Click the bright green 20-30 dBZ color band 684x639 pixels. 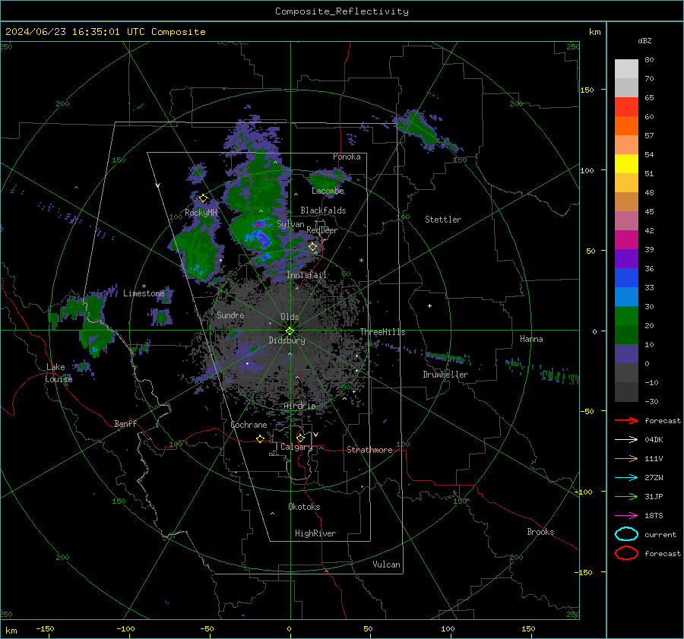[x=626, y=316]
